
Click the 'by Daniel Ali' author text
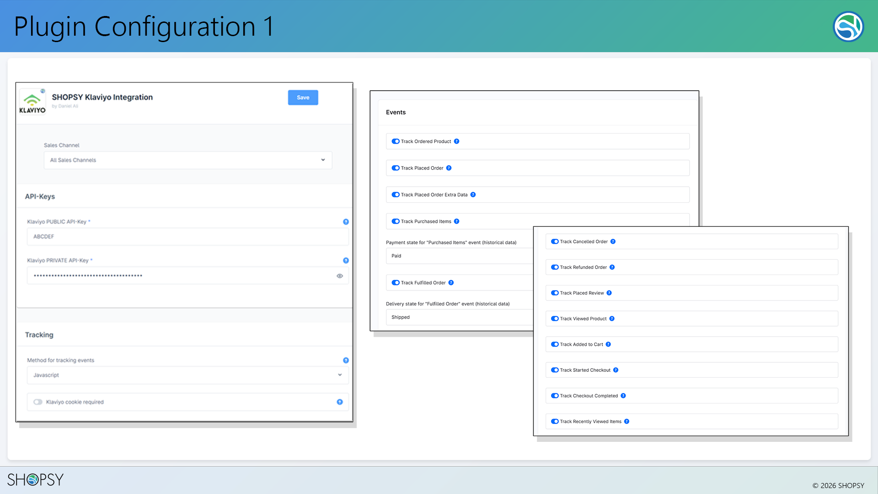[x=65, y=106]
